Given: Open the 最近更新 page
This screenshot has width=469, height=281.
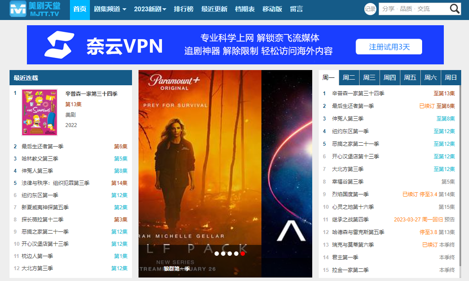Looking at the screenshot, I should point(214,9).
